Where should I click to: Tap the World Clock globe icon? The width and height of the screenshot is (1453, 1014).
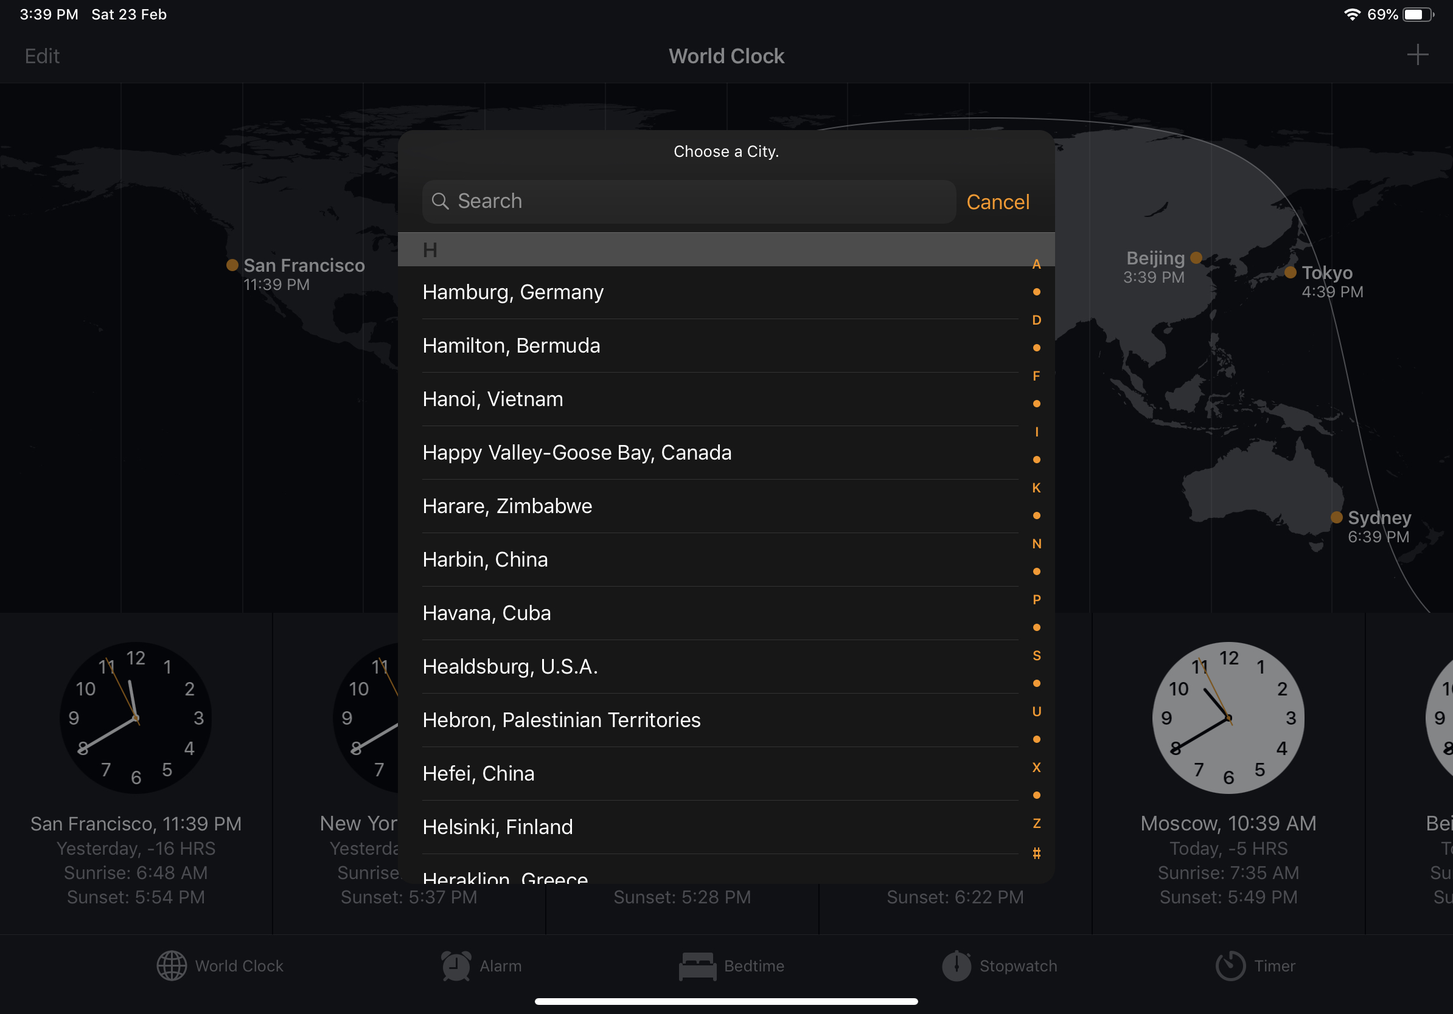(x=172, y=965)
